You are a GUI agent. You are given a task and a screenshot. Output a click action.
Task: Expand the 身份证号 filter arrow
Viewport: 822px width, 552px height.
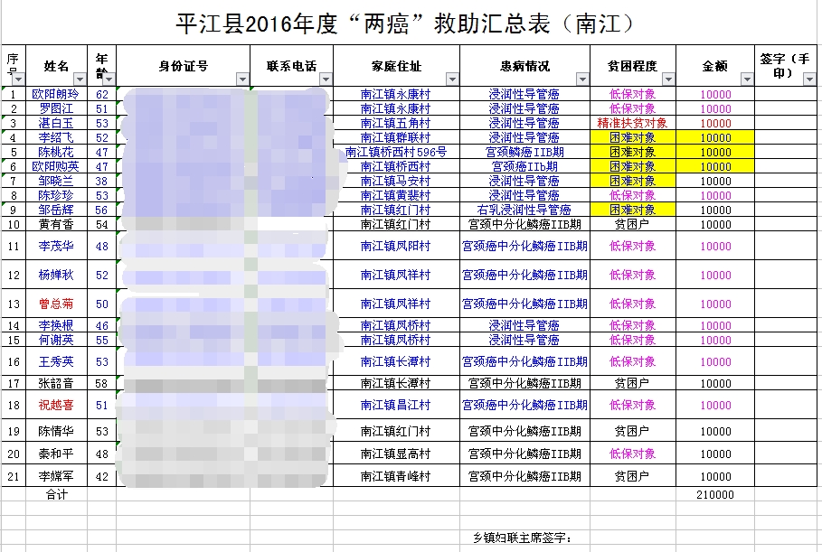point(241,80)
